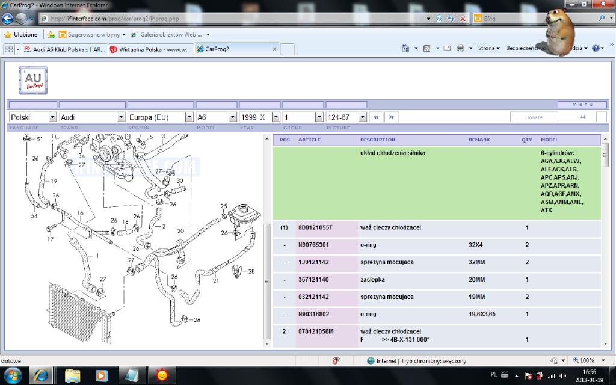Click the pop-up blocker icon in status bar

click(336, 361)
